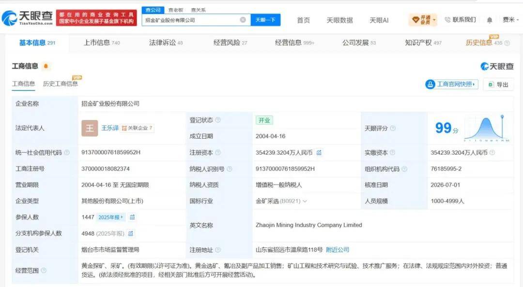The height and width of the screenshot is (287, 523).
Task: Click the Excel icon on the 导出 button
Action: click(x=491, y=85)
